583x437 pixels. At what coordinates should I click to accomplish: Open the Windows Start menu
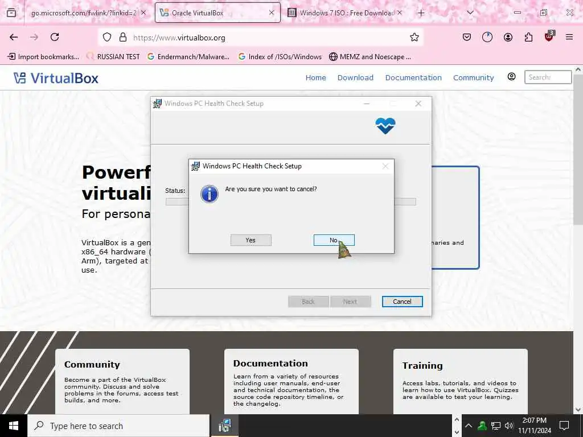[14, 426]
